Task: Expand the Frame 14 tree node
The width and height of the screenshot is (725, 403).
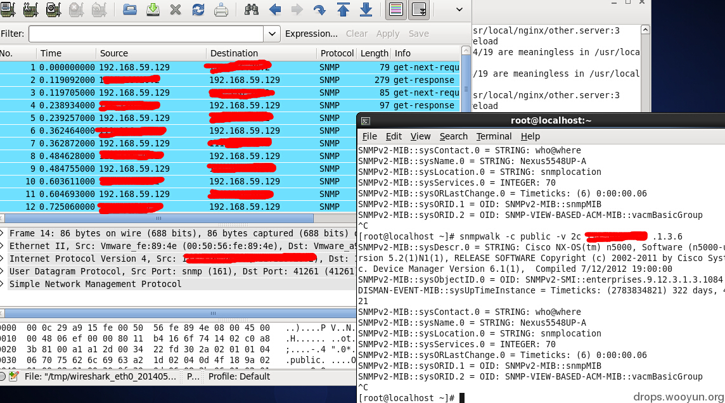Action: coord(3,233)
